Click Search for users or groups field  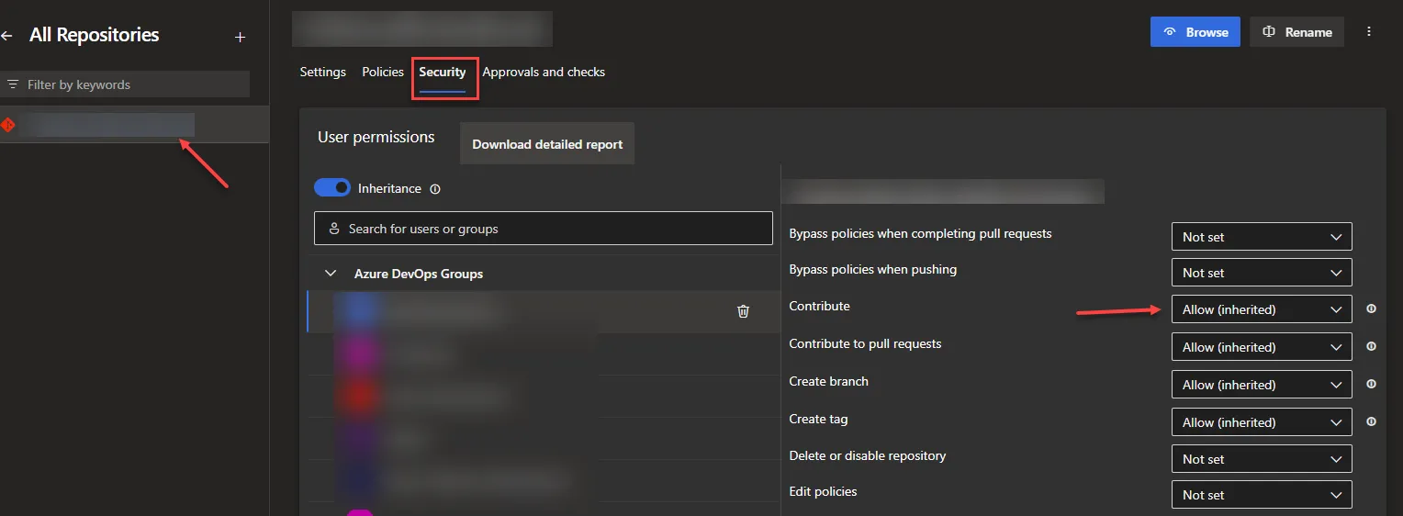tap(544, 229)
